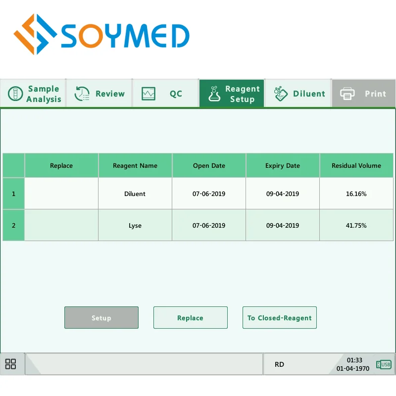
Task: Click the Open Date column header
Action: 209,165
